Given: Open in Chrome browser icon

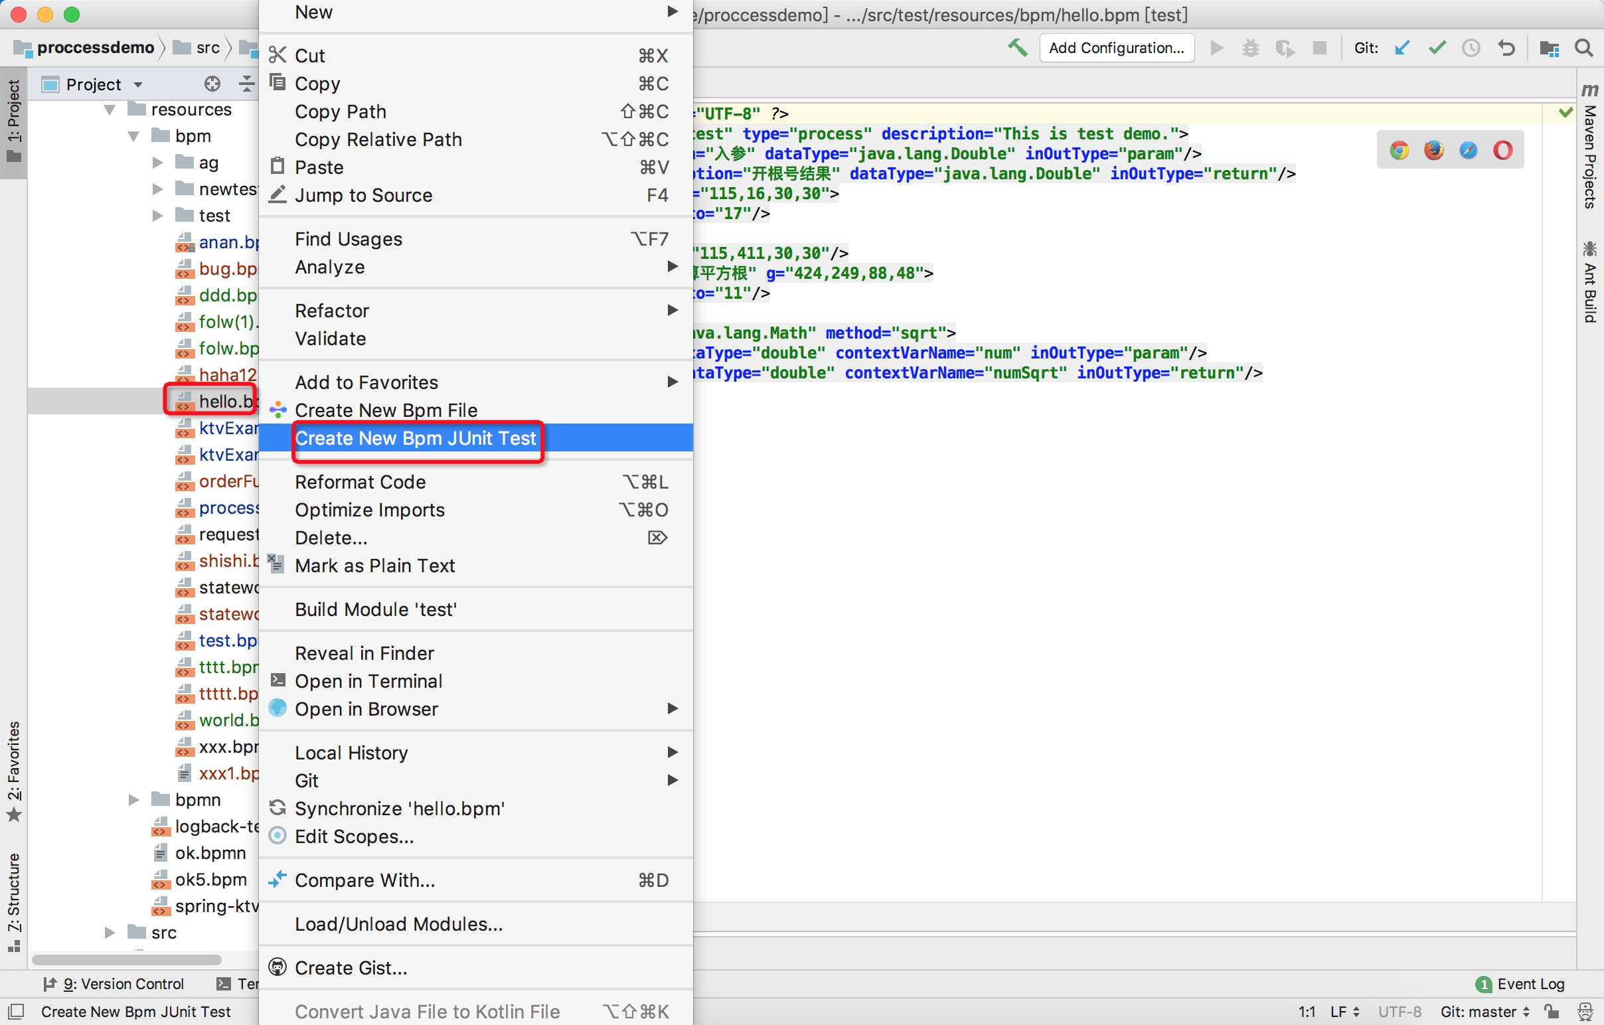Looking at the screenshot, I should 1400,151.
